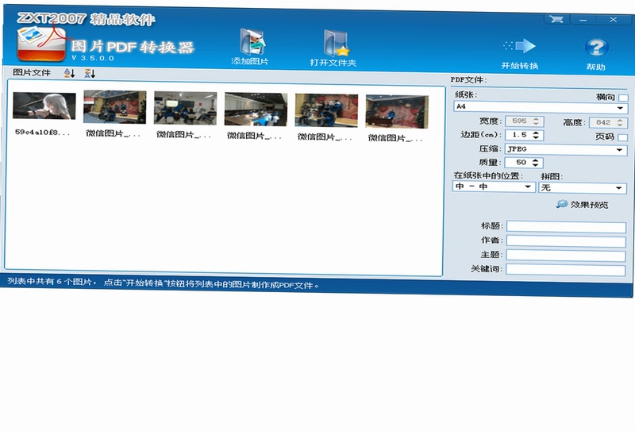The height and width of the screenshot is (431, 635).
Task: Click the 主题 subject input field
Action: point(566,256)
